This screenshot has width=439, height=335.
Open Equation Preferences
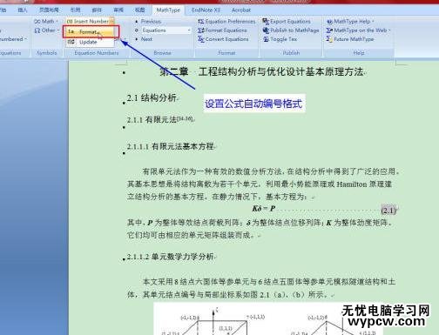click(226, 22)
